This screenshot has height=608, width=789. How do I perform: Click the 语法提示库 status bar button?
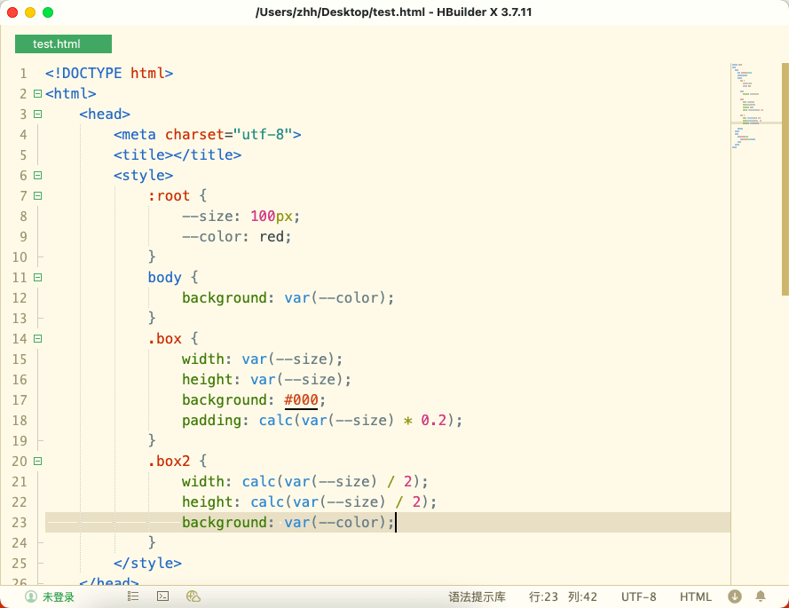(x=477, y=596)
